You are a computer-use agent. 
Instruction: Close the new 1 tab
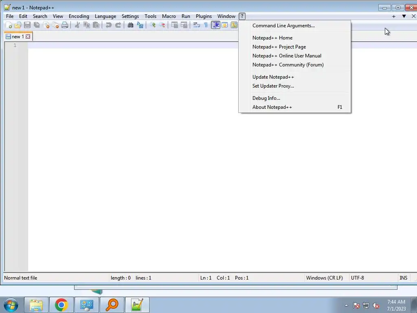(x=28, y=36)
